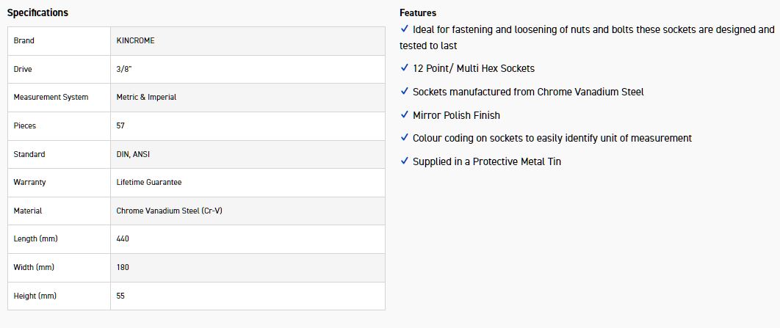Click the Chrome Vanadium Steel (Cr-V) material cell
Screen dimensions: 780x328
[169, 211]
